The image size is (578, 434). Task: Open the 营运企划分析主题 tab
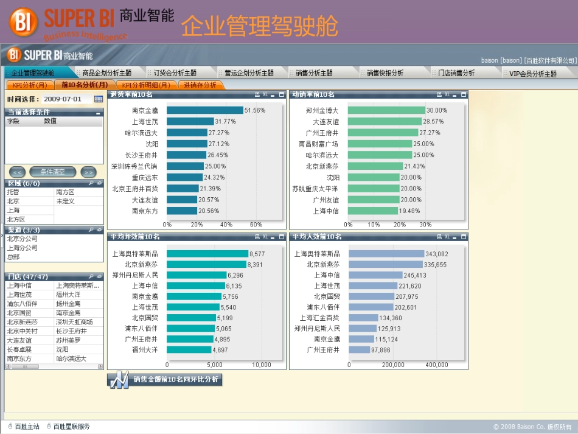(249, 73)
